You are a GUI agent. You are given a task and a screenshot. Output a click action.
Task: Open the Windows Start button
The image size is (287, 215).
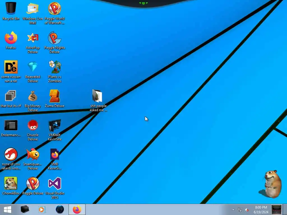[x=8, y=209]
